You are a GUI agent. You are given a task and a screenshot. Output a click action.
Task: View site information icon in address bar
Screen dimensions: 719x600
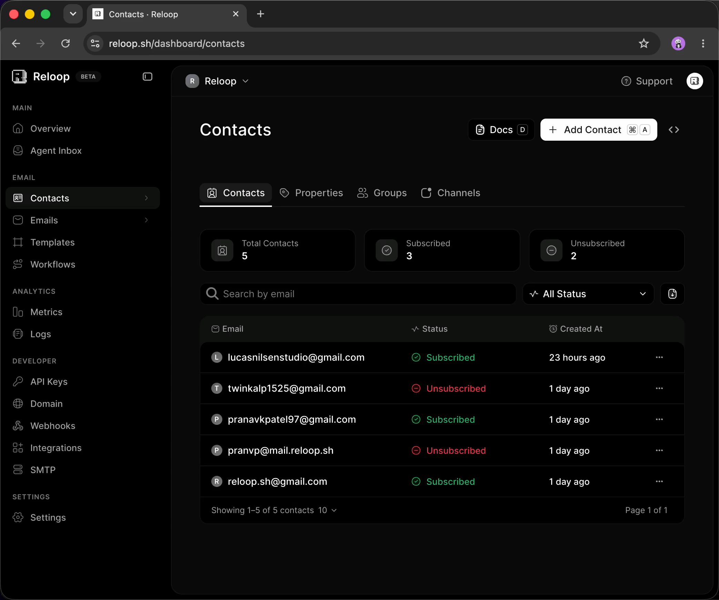(95, 43)
